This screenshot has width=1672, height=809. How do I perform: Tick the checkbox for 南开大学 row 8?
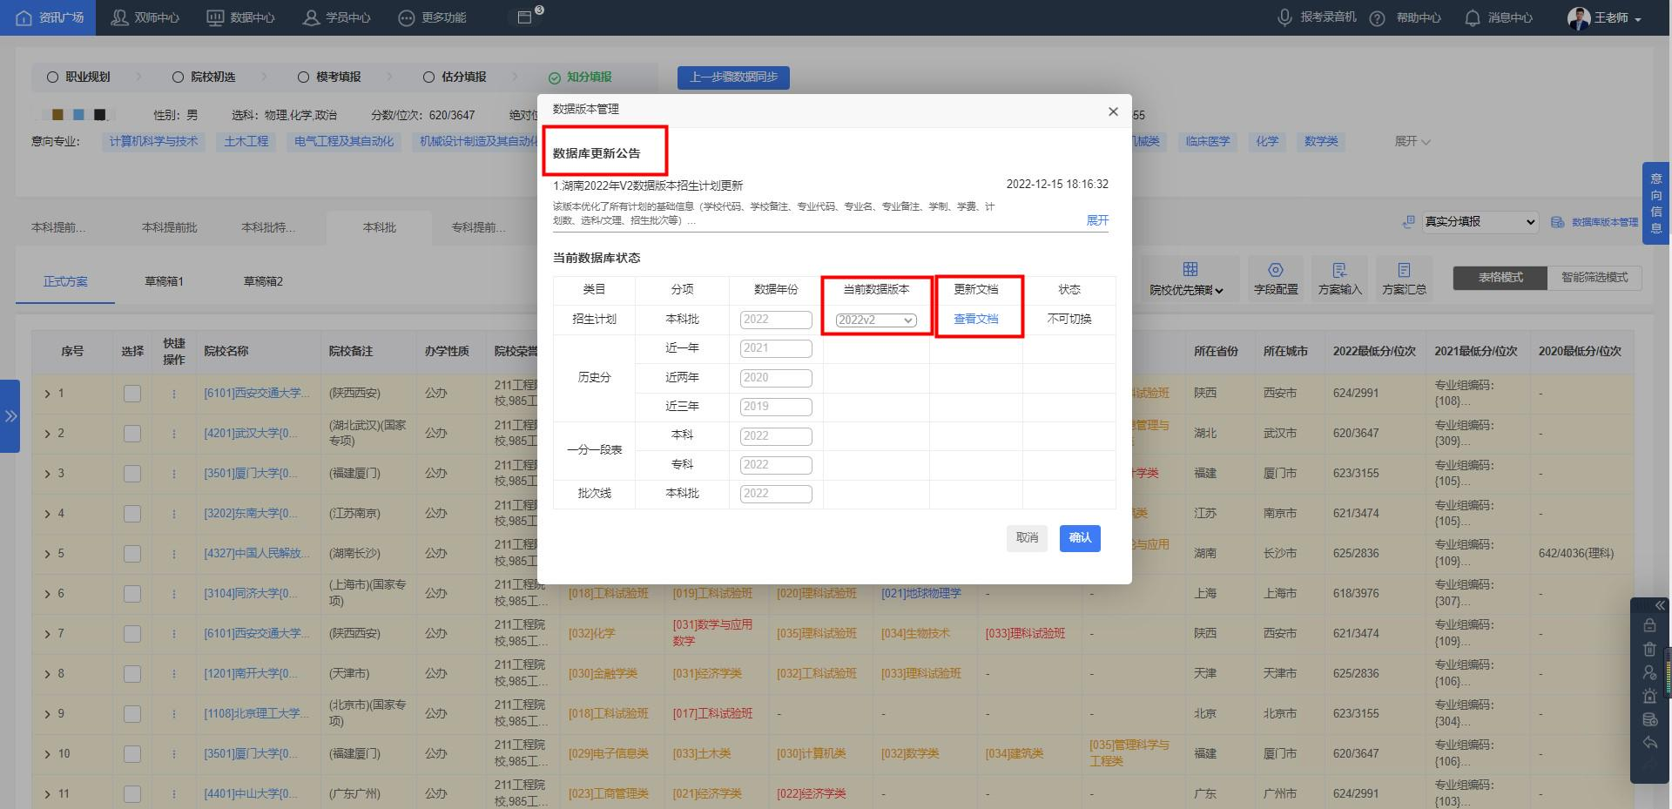point(132,673)
